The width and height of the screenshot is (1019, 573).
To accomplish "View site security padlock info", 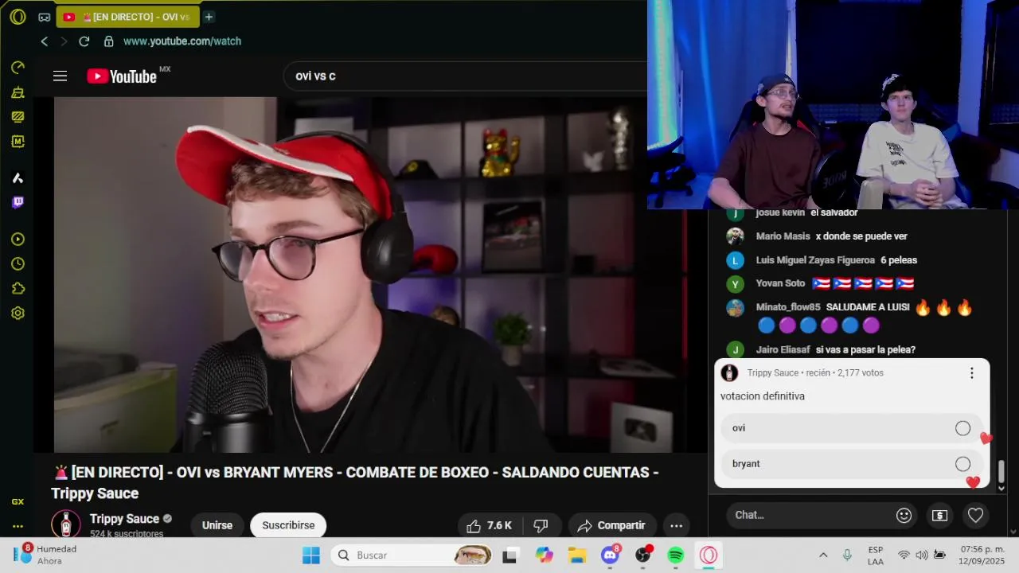I will click(x=108, y=41).
